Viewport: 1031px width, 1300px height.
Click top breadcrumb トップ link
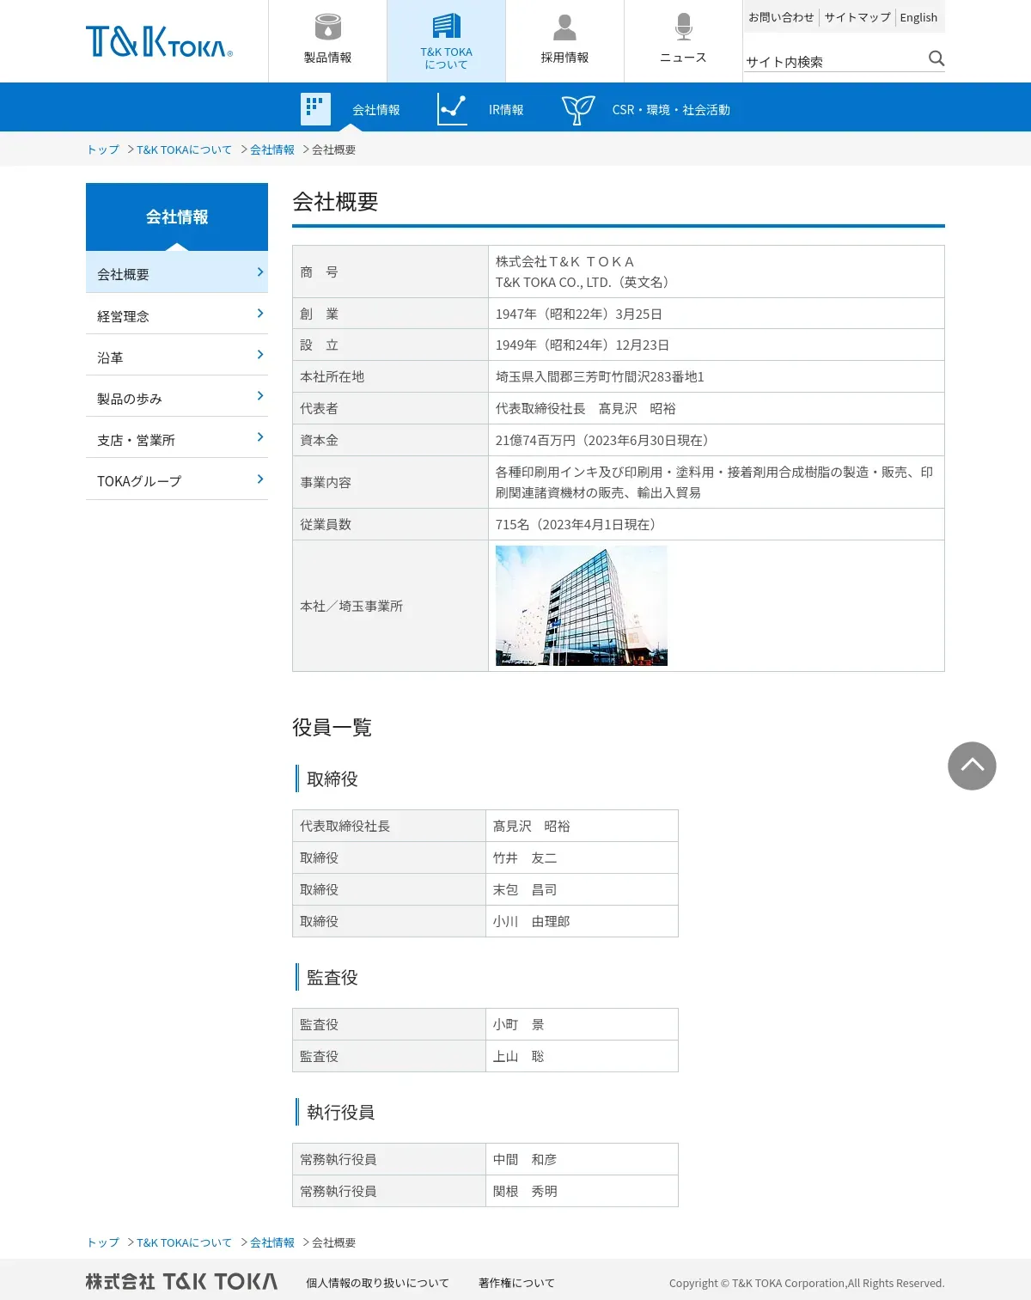(x=103, y=150)
